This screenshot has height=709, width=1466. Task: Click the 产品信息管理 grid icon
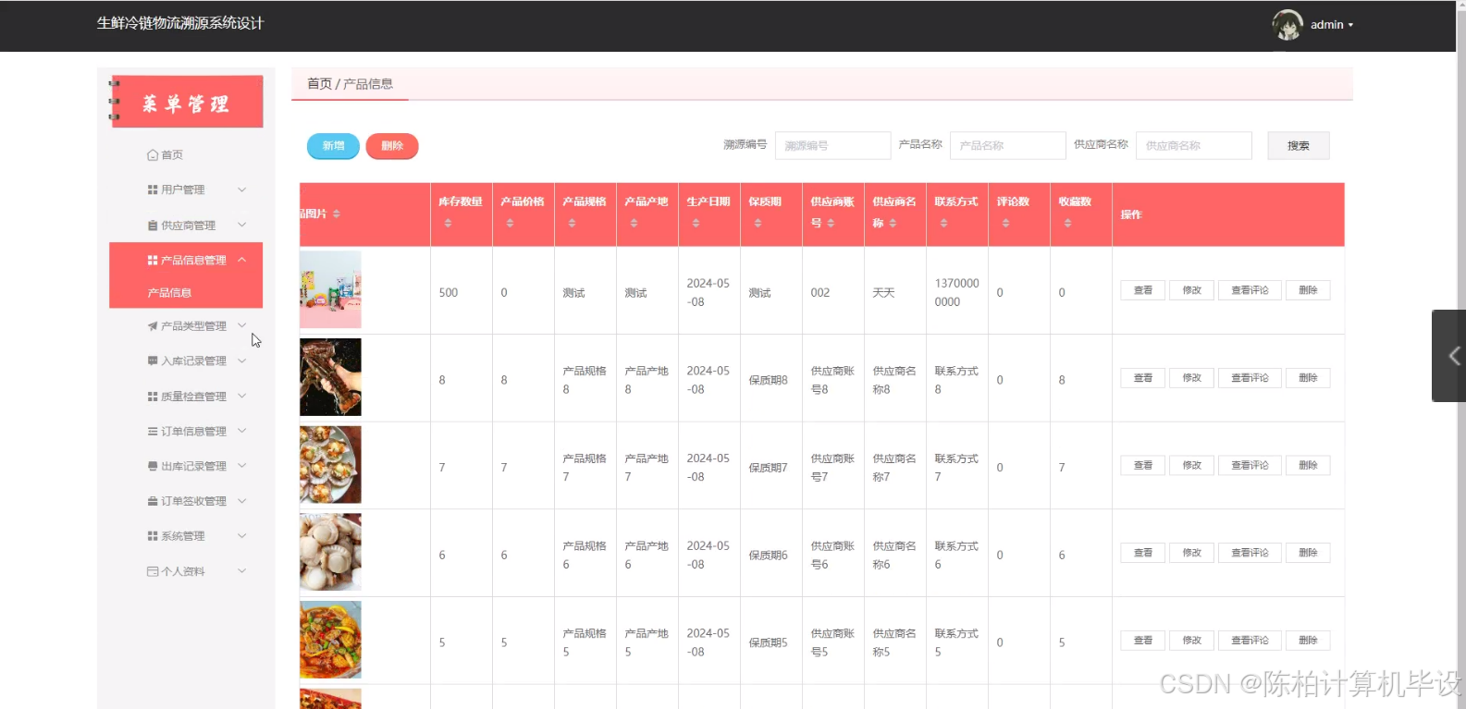coord(153,261)
